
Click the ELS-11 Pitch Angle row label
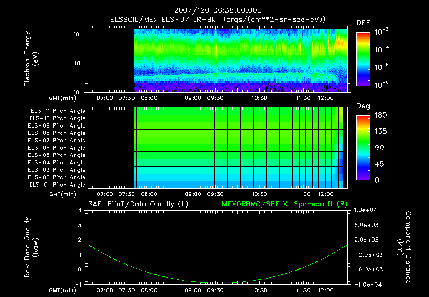pos(58,111)
